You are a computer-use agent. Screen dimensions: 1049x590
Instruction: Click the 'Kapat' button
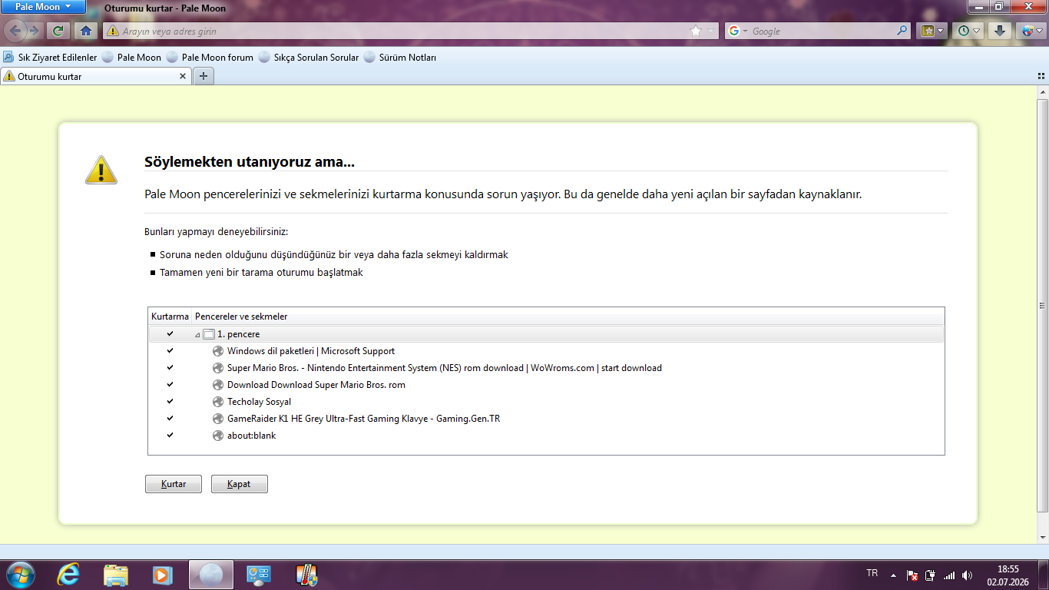pos(240,484)
